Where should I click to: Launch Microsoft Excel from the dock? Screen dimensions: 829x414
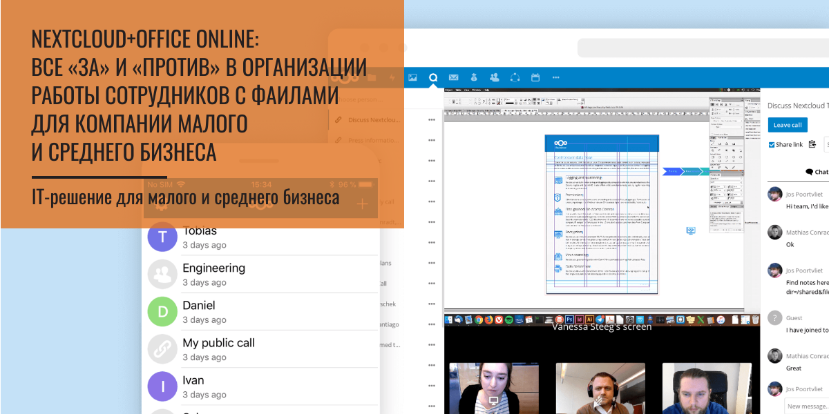pos(700,319)
